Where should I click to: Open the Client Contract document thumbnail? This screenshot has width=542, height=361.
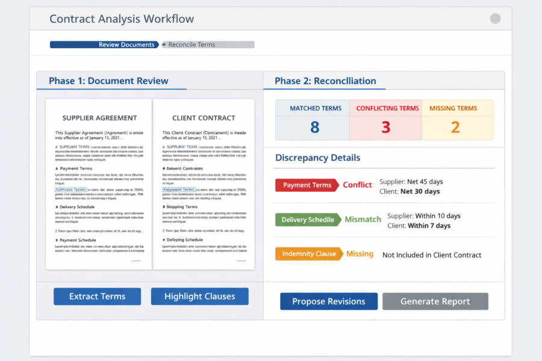[204, 184]
